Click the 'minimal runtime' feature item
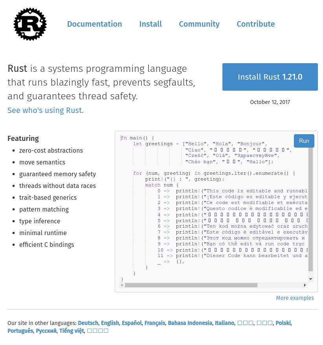 [43, 233]
